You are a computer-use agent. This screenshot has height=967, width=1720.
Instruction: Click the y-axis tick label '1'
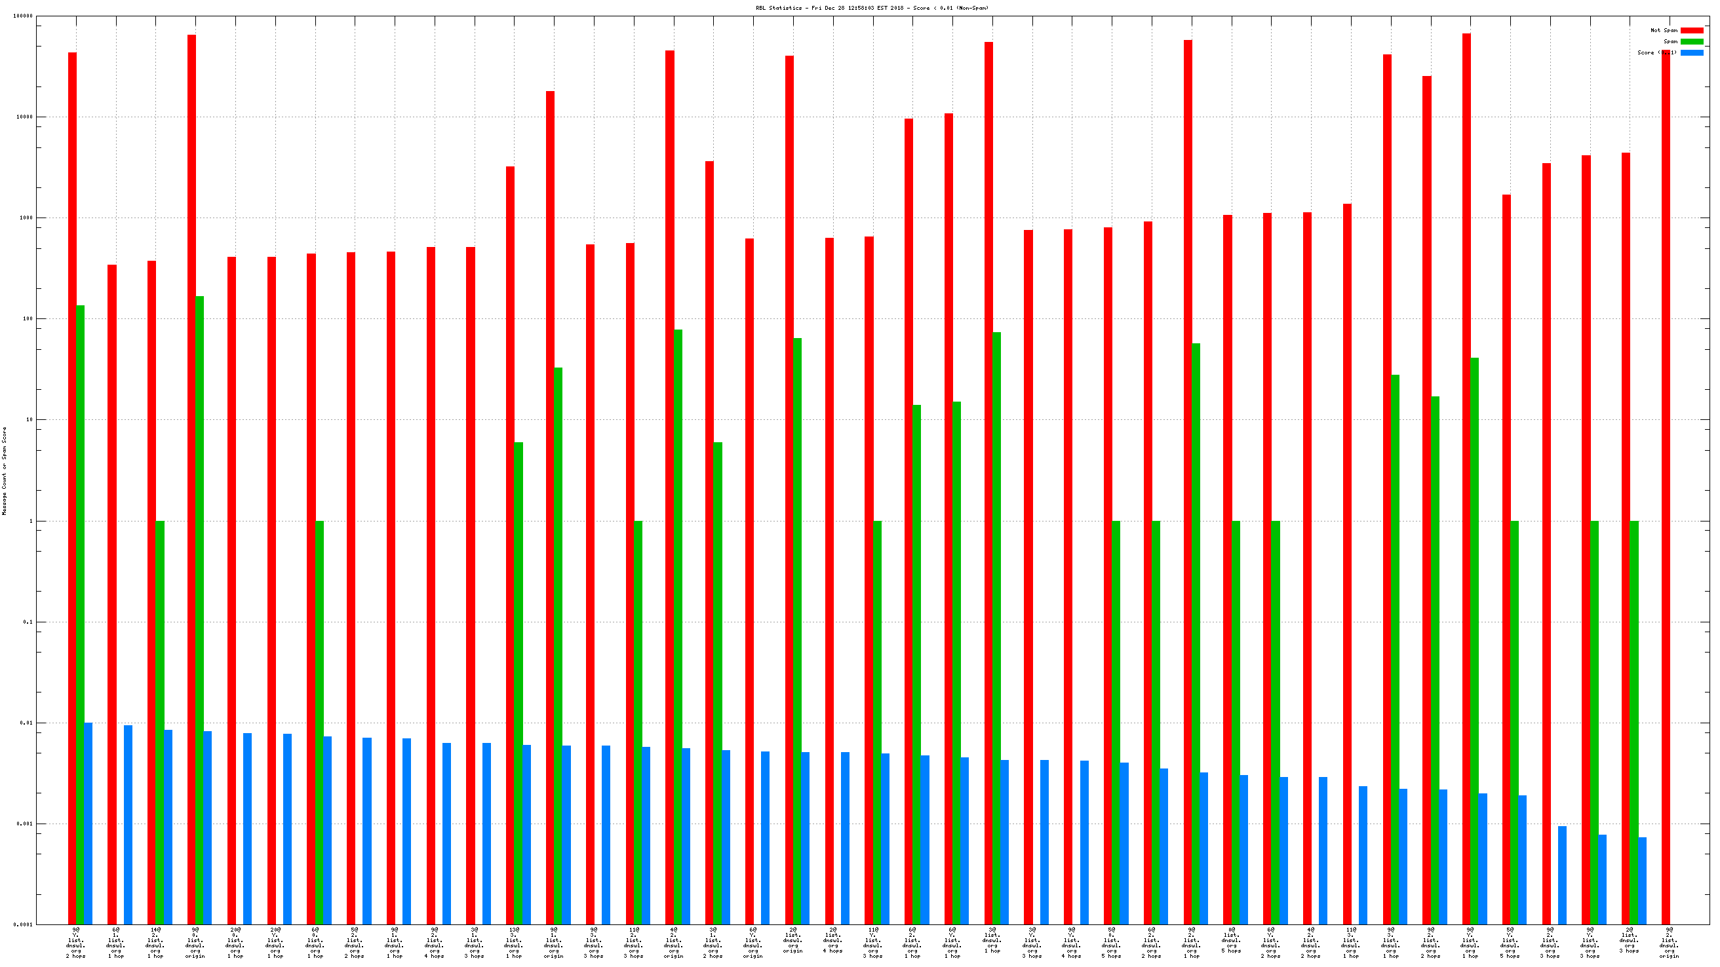30,521
